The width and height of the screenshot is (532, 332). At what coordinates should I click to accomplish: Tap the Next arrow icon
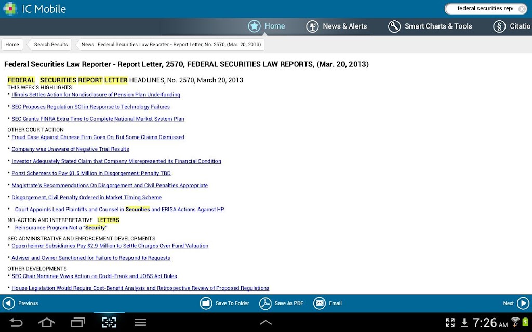click(x=523, y=303)
